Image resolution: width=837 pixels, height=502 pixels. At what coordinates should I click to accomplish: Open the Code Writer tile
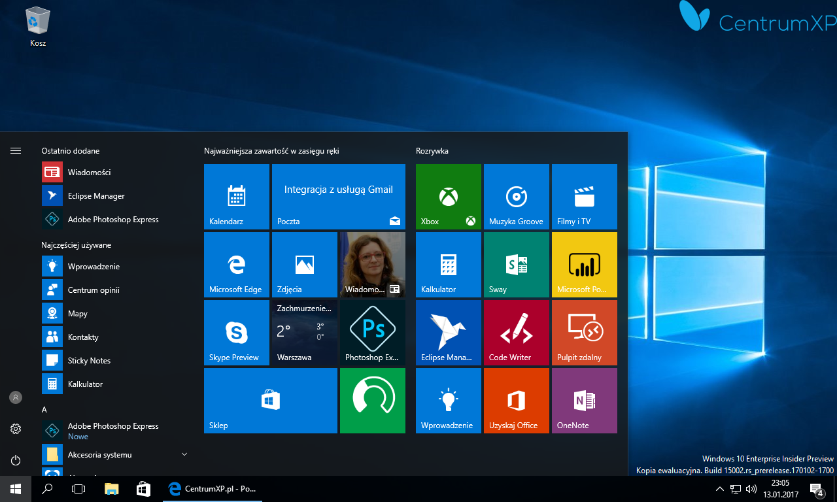pyautogui.click(x=517, y=333)
